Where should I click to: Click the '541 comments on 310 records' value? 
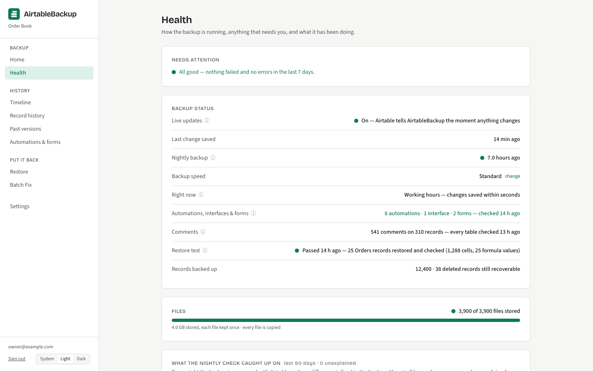pyautogui.click(x=445, y=232)
